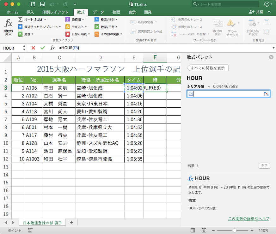Click the smiley feedback icon

click(267, 4)
